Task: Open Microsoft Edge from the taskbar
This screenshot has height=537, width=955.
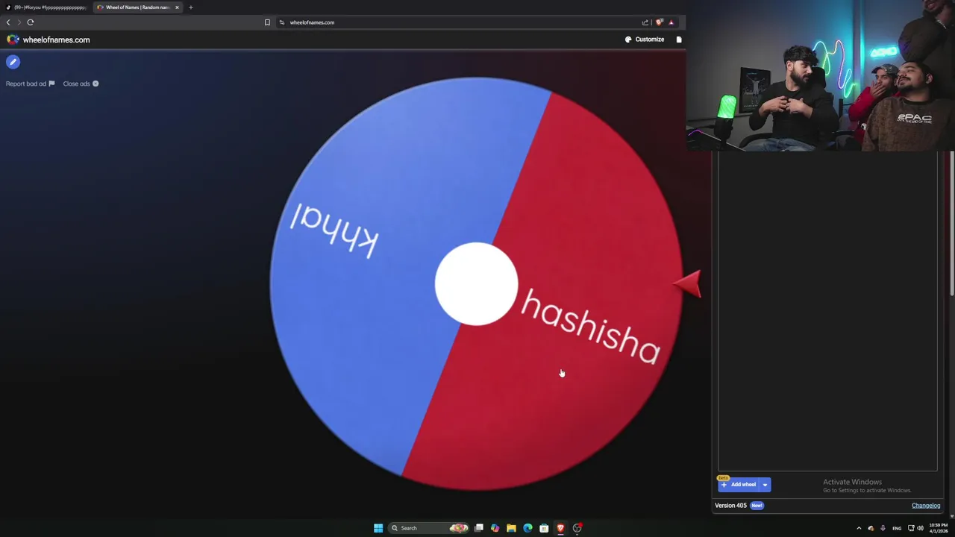Action: tap(527, 528)
